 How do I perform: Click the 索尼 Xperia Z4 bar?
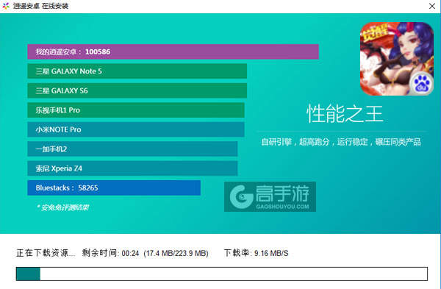132,168
